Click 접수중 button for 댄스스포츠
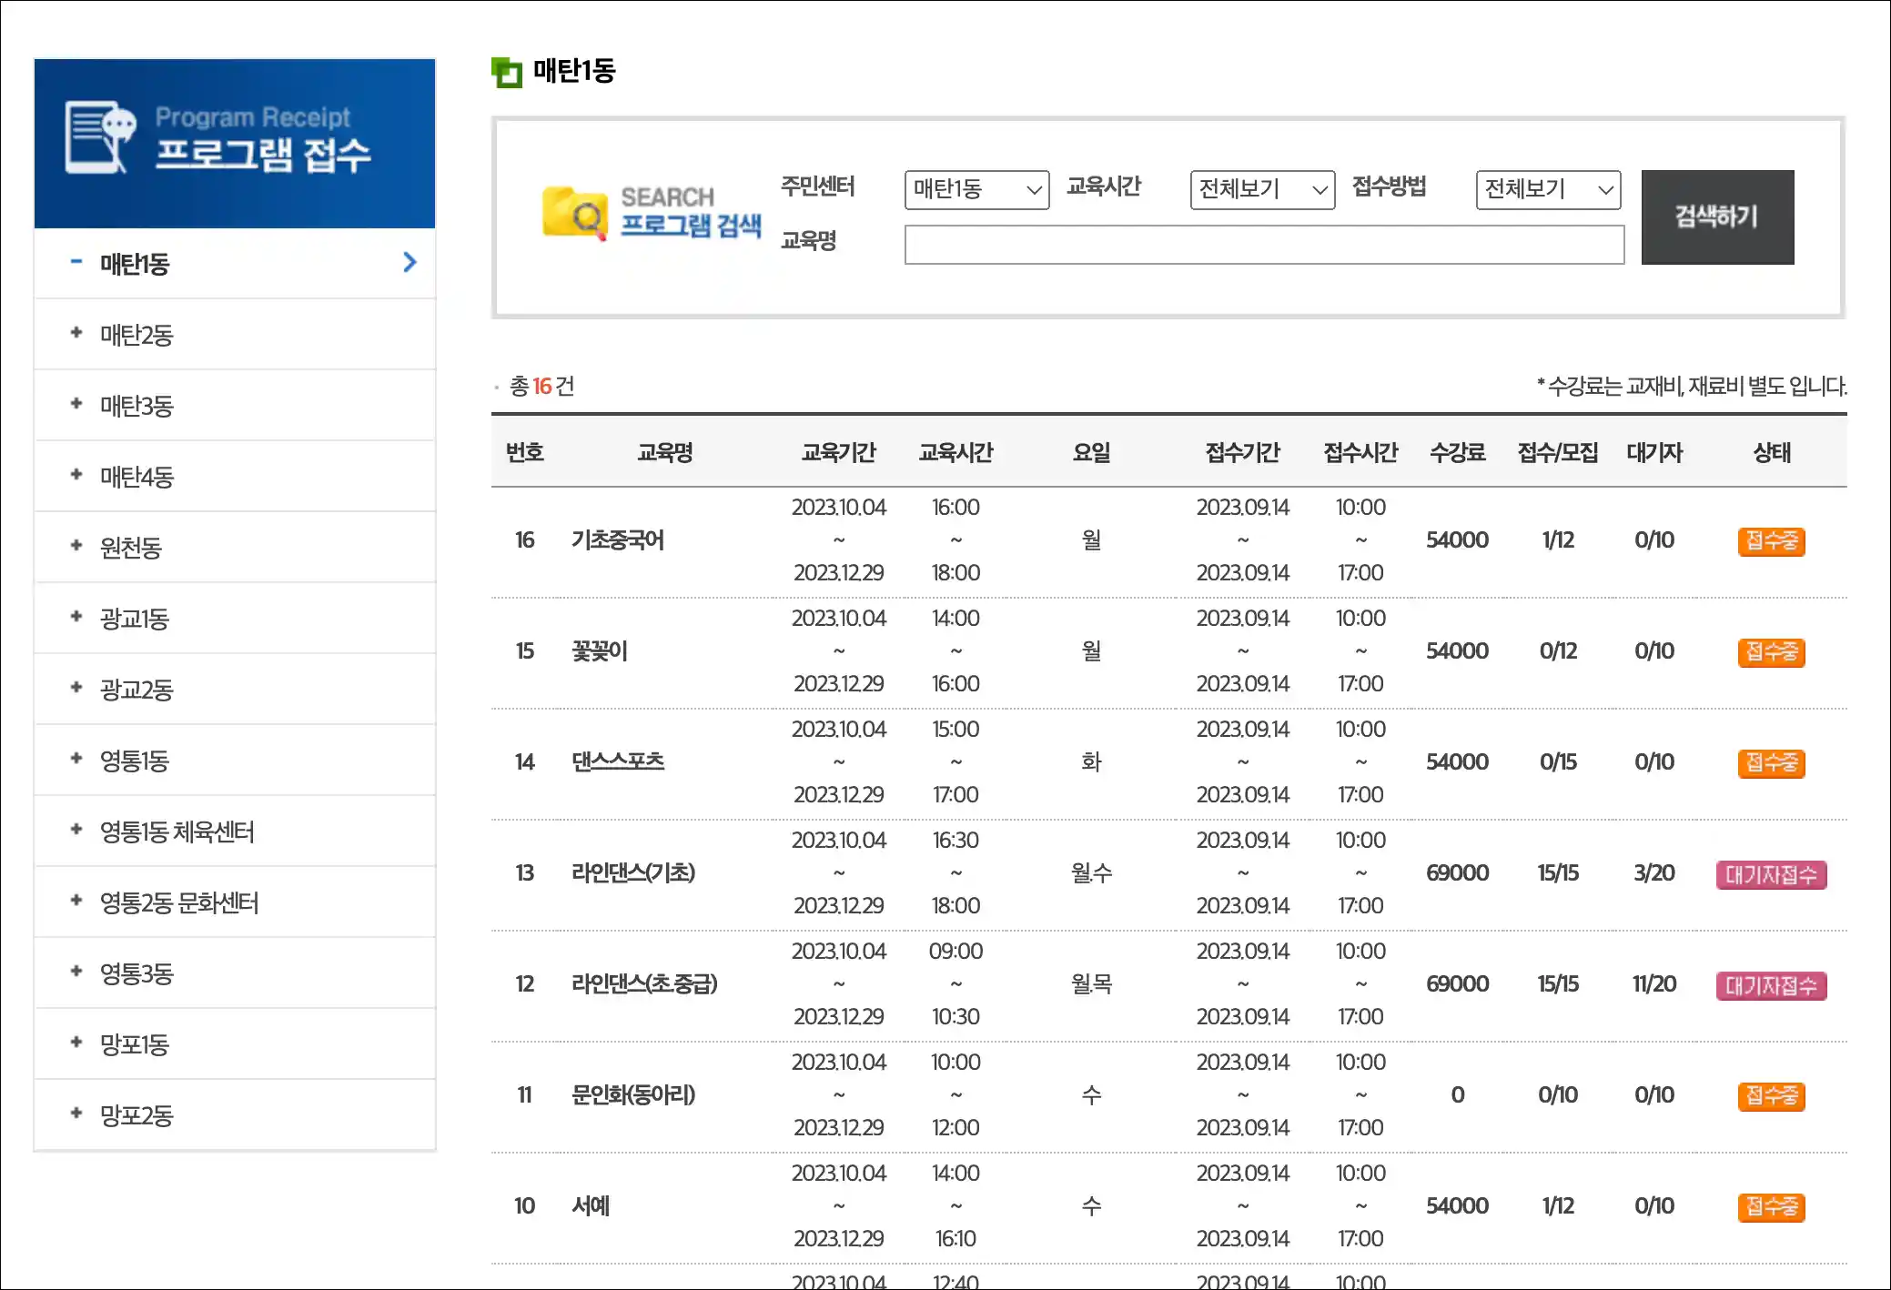The width and height of the screenshot is (1891, 1290). point(1771,763)
